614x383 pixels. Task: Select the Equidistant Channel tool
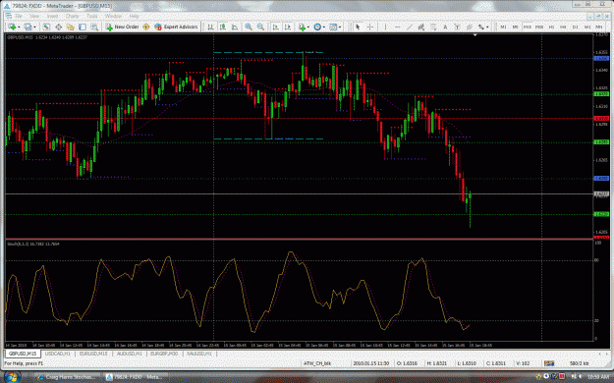pos(421,27)
